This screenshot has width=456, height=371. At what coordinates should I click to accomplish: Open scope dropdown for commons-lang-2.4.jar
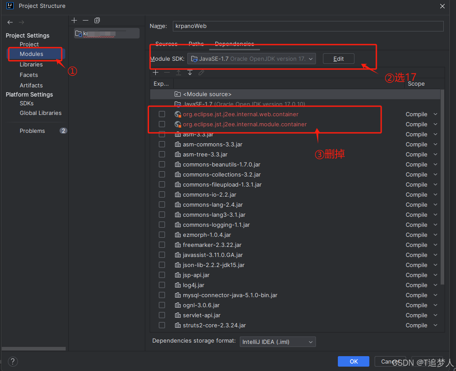pyautogui.click(x=421, y=205)
